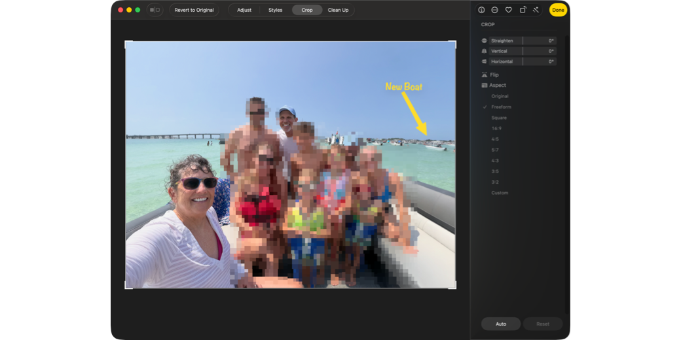This screenshot has width=681, height=340.
Task: Click the Horizontal perspective icon
Action: click(485, 61)
